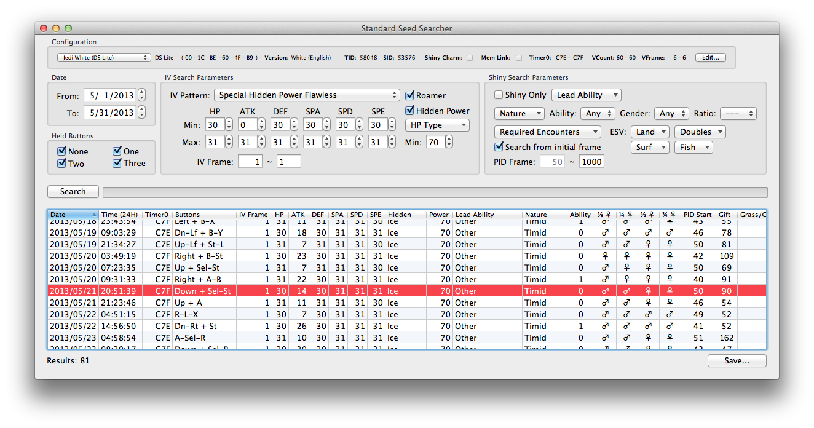Open the Ratio dropdown
Screen dimensions: 814x428
738,114
